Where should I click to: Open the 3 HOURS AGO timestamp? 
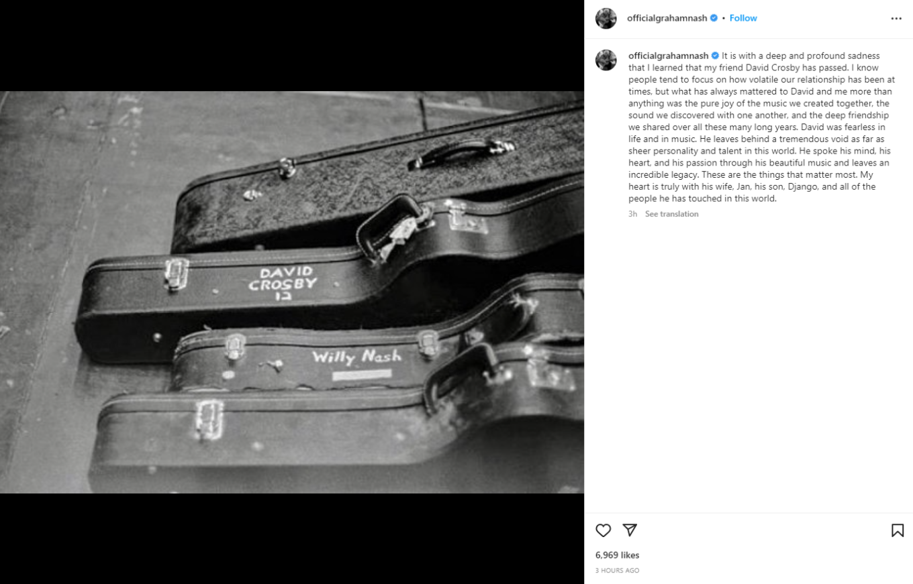(618, 571)
